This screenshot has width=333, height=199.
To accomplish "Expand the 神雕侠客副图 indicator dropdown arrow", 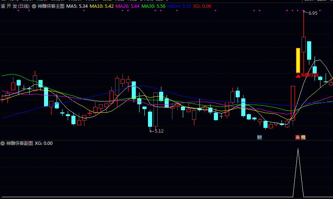I will tap(3, 143).
